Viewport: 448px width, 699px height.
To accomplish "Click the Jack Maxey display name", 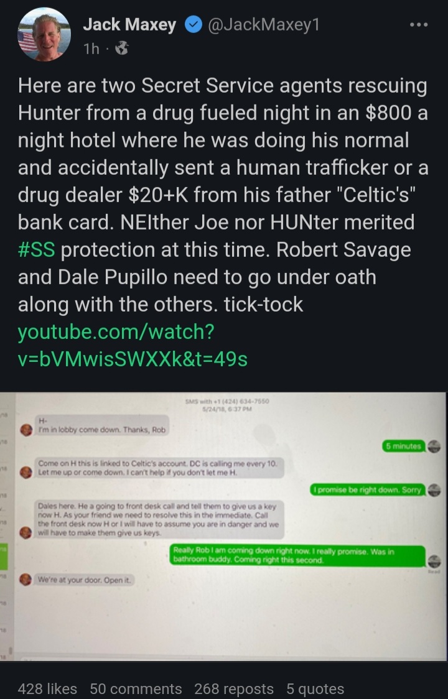I will [130, 25].
